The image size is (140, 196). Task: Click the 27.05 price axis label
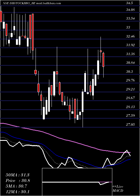[x=130, y=124]
